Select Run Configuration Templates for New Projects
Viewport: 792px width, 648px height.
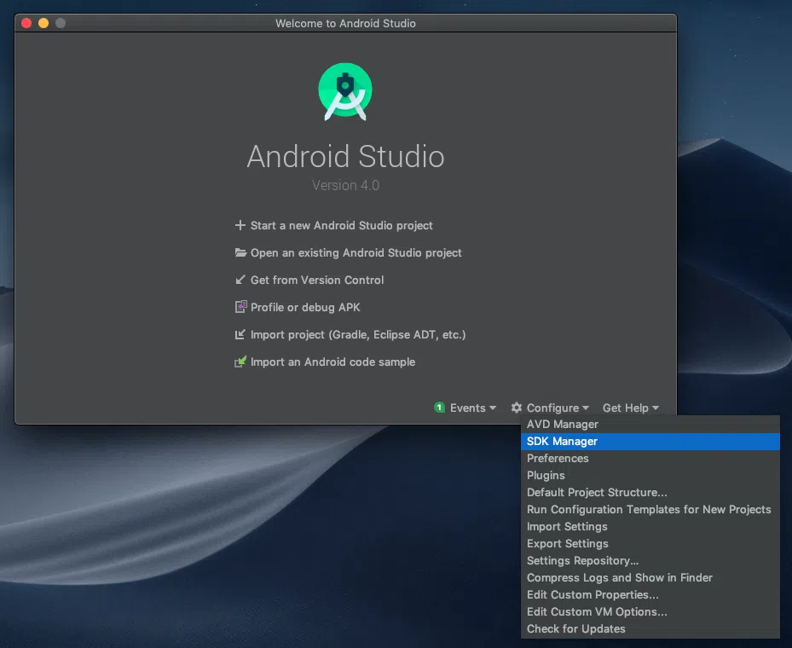point(650,510)
